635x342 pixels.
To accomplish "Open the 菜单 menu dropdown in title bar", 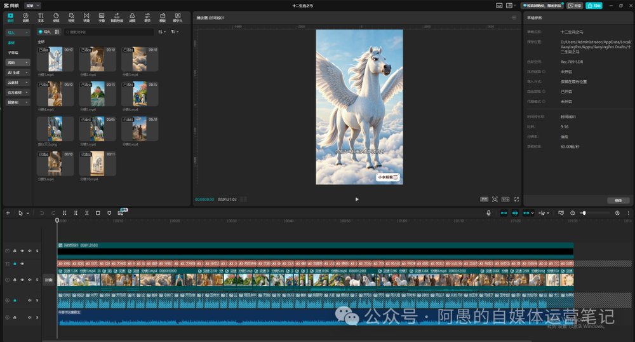I will coord(32,6).
